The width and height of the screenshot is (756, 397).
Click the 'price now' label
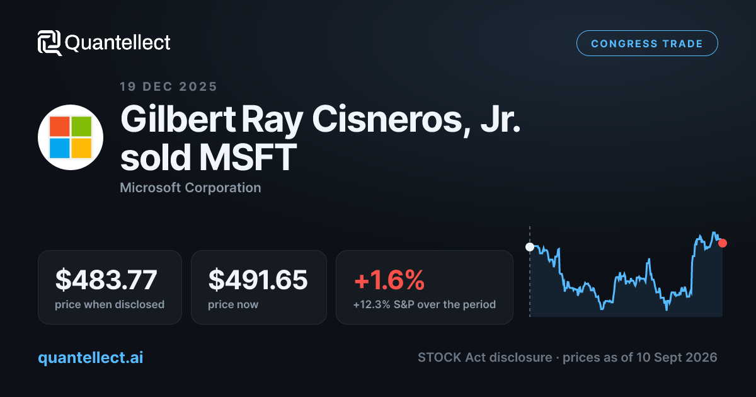click(233, 305)
